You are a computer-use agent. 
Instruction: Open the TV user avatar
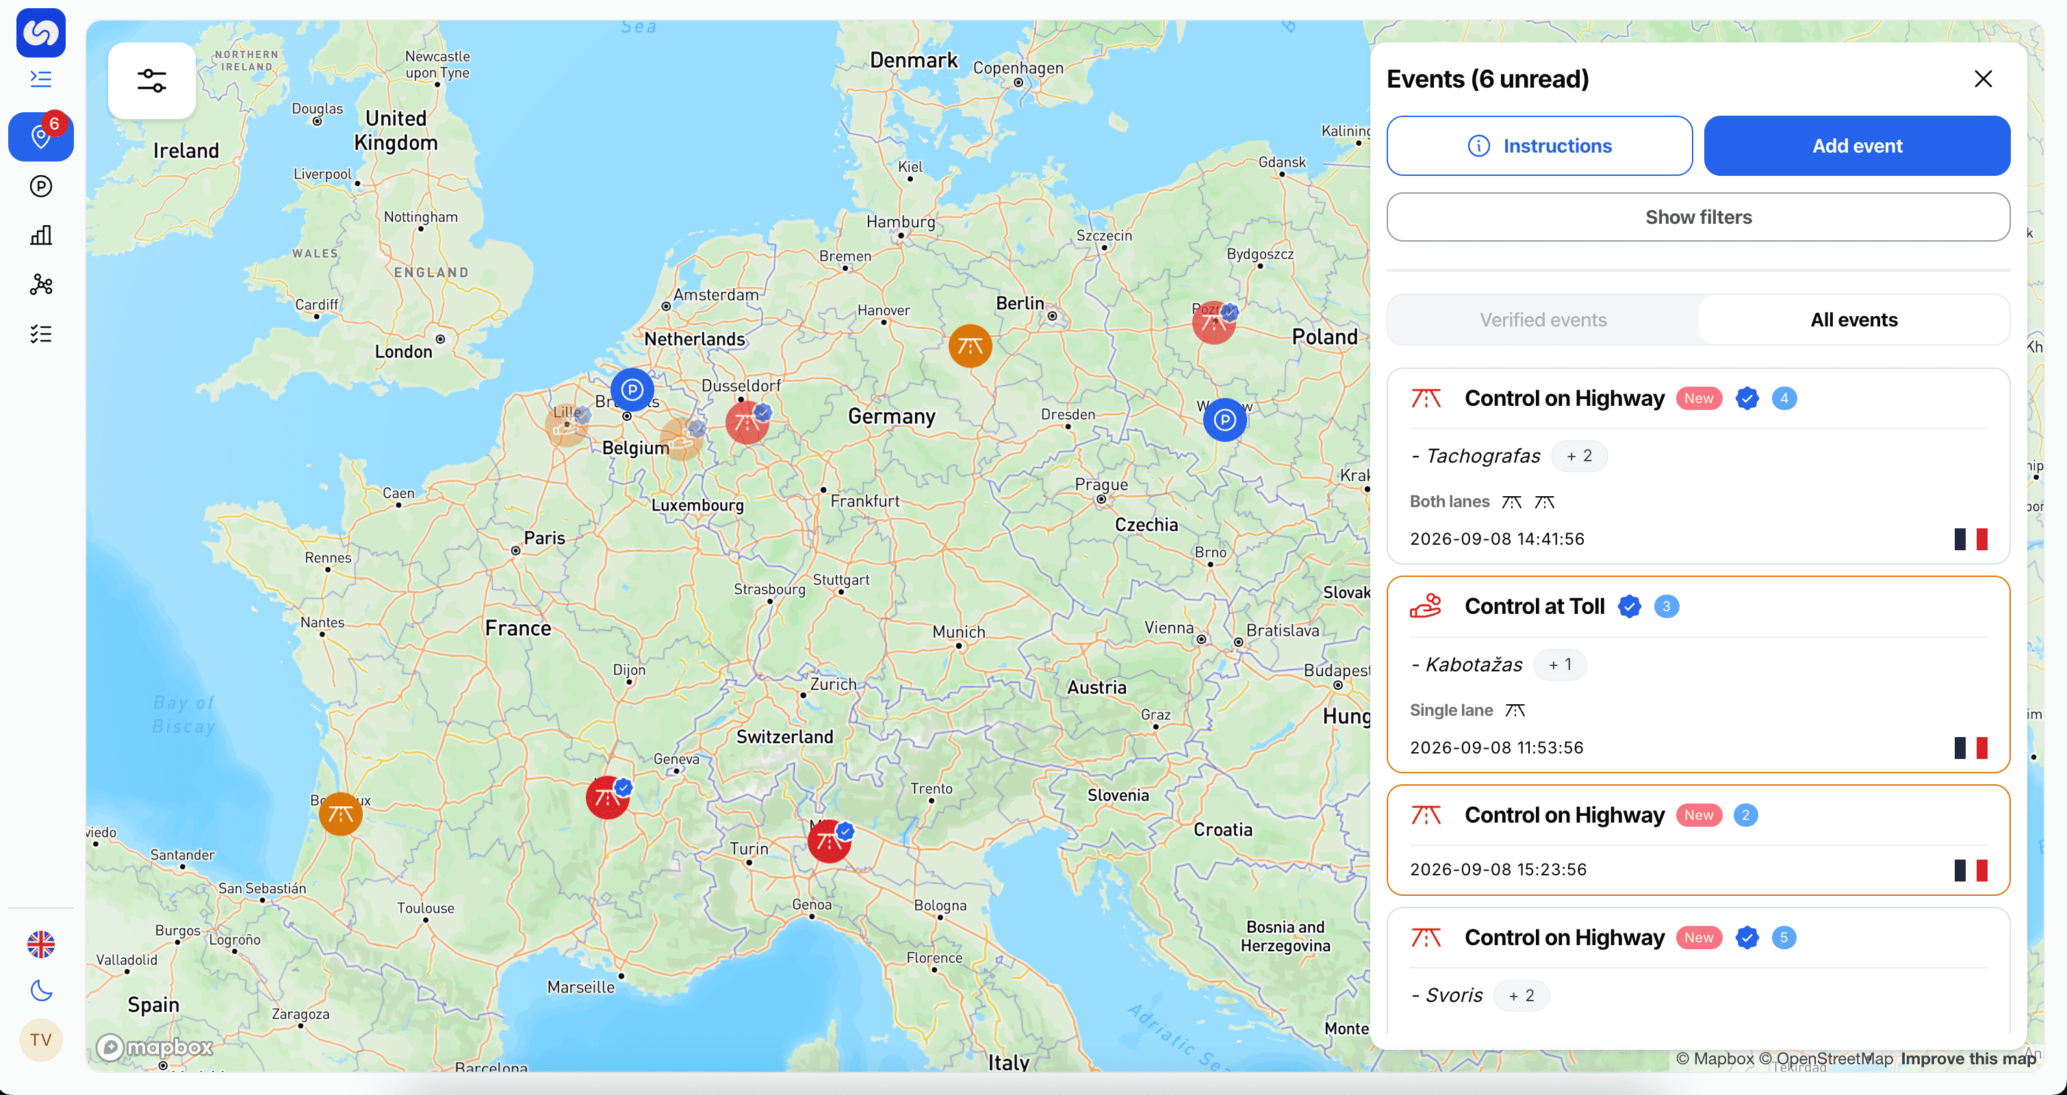click(41, 1040)
